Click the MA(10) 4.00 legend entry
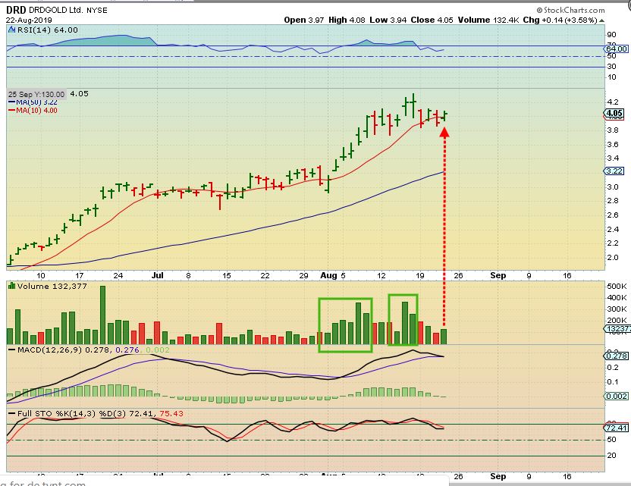Viewport: 631px width, 486px height. (x=33, y=110)
